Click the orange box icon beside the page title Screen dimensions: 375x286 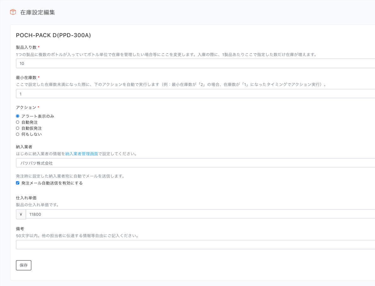point(13,12)
